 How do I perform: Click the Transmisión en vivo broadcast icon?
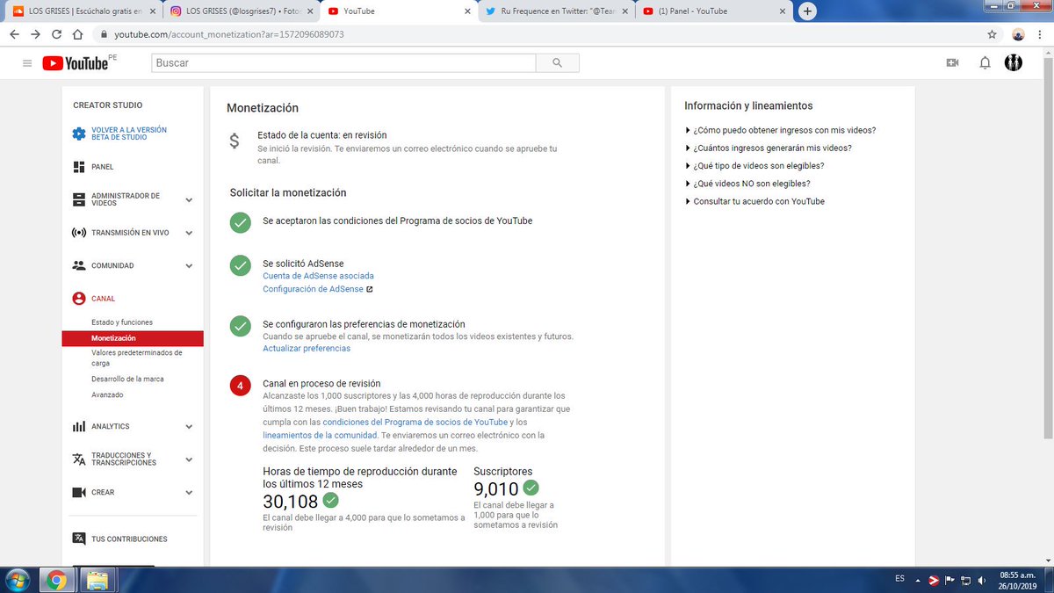click(79, 233)
